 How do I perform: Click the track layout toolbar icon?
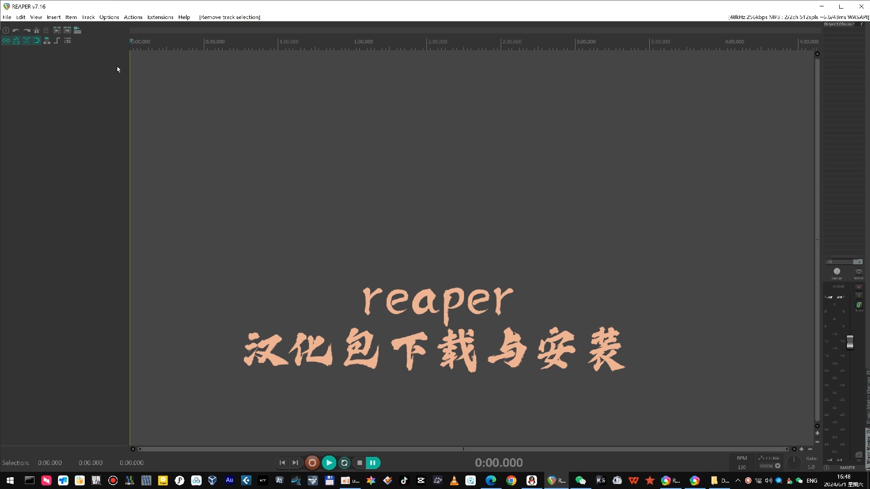(77, 30)
